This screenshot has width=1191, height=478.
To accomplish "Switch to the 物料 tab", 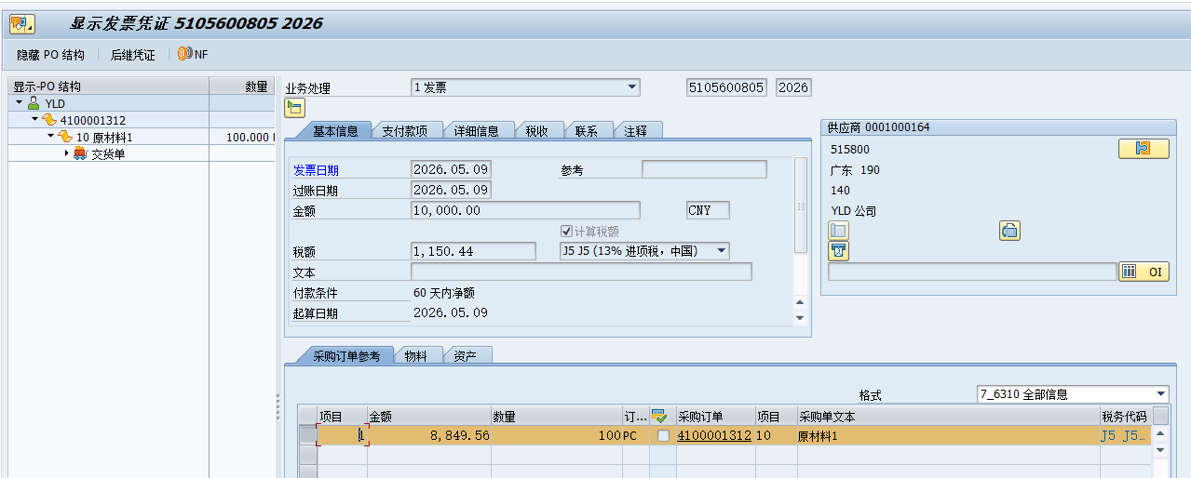I will point(415,355).
